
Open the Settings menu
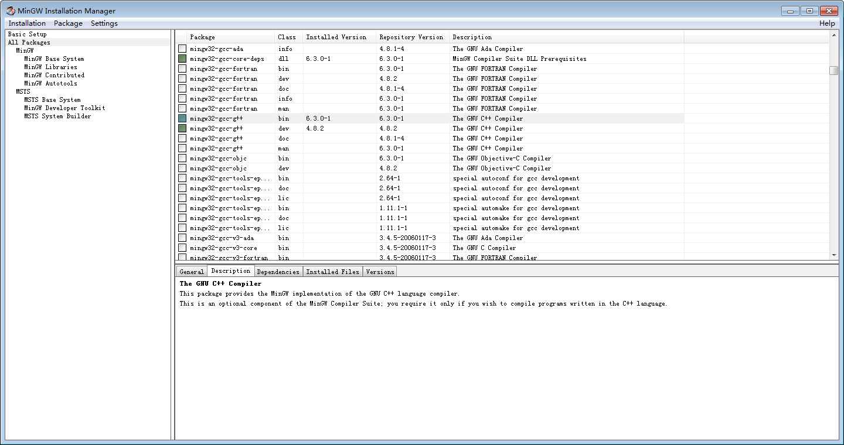pyautogui.click(x=104, y=23)
